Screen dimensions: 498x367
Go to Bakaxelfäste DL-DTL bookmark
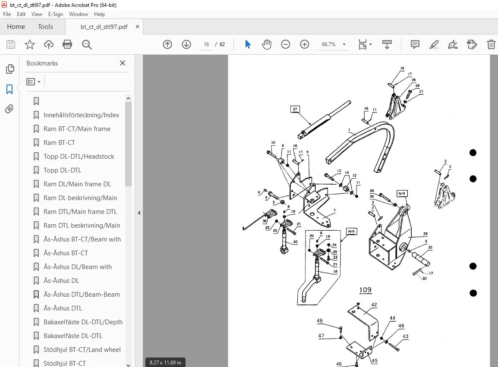(73, 336)
